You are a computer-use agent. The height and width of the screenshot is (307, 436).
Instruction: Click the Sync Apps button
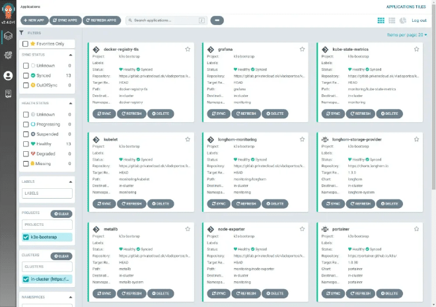point(65,20)
